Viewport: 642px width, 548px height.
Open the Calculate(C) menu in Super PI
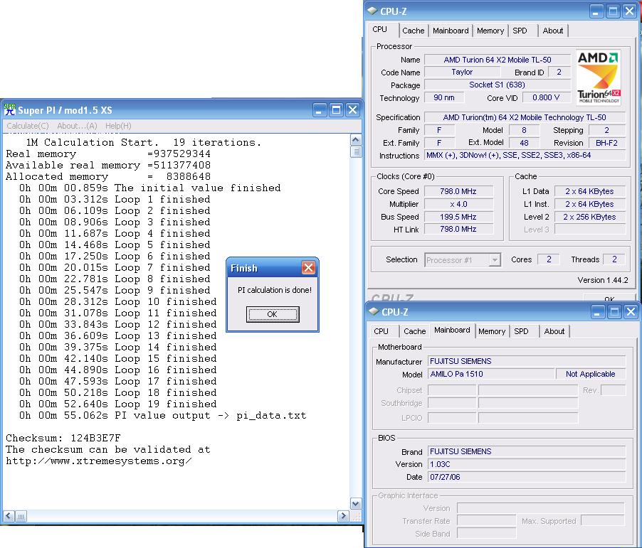pyautogui.click(x=28, y=126)
